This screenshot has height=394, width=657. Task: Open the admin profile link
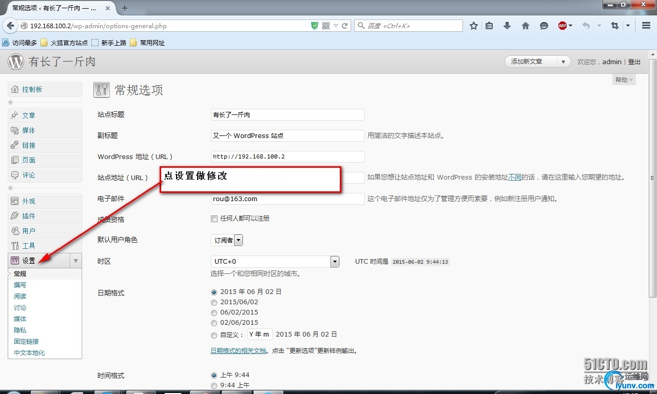coord(612,62)
